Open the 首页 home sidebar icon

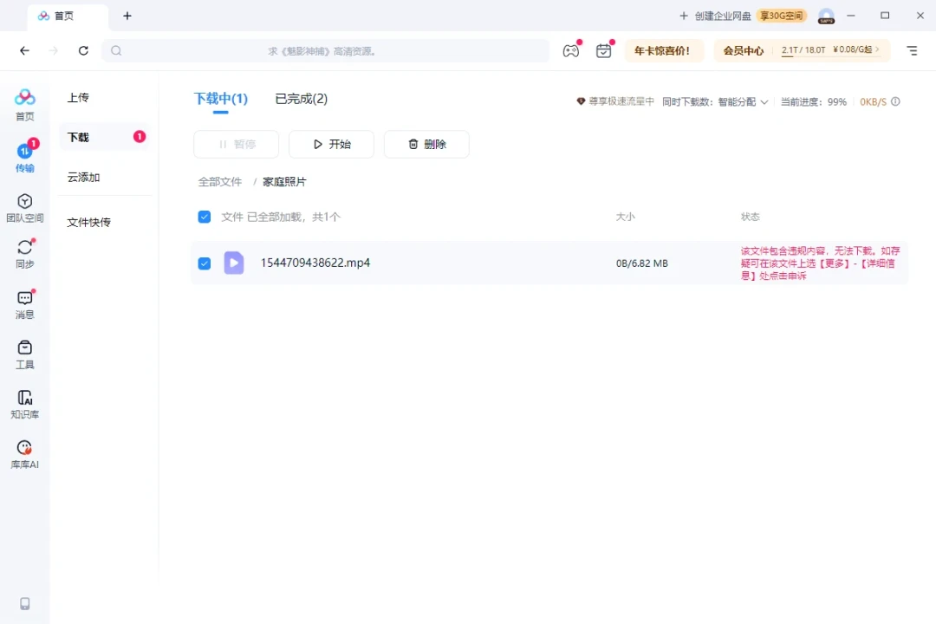click(x=24, y=105)
